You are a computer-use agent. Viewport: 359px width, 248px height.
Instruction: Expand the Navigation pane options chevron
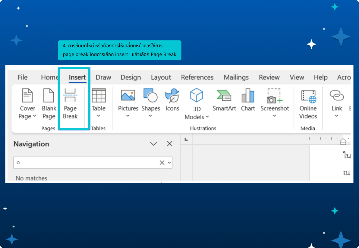154,144
